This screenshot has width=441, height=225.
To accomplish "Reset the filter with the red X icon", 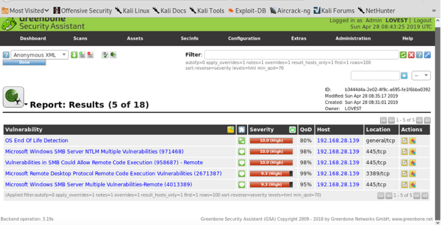I will click(411, 55).
